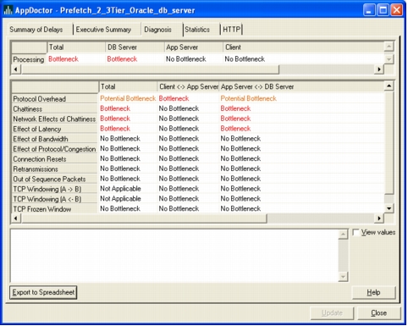Click Total column header in network table
This screenshot has height=326, width=408.
[x=128, y=86]
